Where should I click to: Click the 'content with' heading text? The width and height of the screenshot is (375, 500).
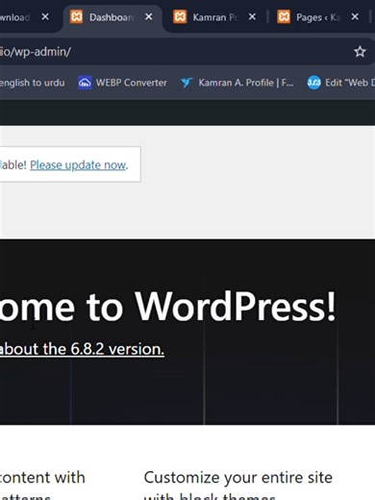[x=42, y=478]
